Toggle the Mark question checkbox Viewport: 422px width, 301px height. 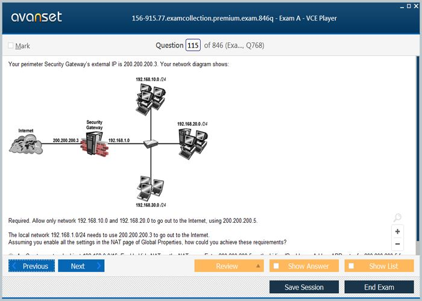point(11,46)
